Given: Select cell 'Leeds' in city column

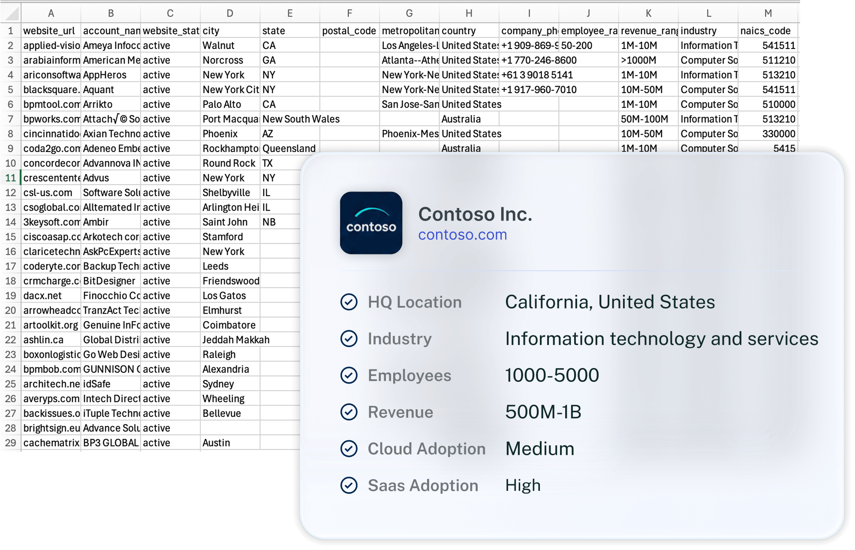Looking at the screenshot, I should [x=230, y=266].
